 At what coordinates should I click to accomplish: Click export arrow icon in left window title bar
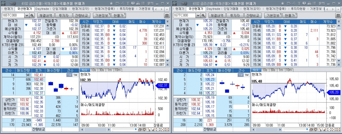click(x=118, y=3)
